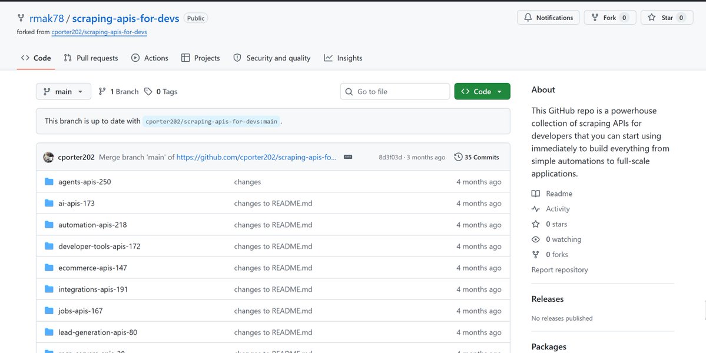This screenshot has width=706, height=353.
Task: Click the Fork count badge
Action: (624, 18)
